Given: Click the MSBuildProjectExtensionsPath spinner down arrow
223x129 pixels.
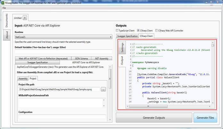Looking at the screenshot, I should coord(104,106).
